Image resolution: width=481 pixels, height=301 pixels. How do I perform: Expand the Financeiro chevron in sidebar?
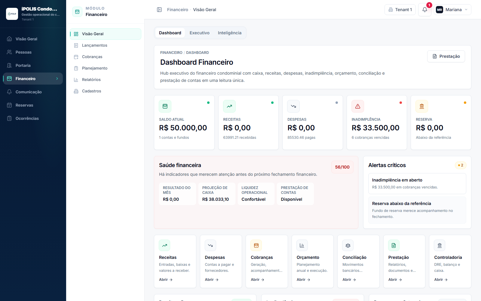pyautogui.click(x=57, y=79)
